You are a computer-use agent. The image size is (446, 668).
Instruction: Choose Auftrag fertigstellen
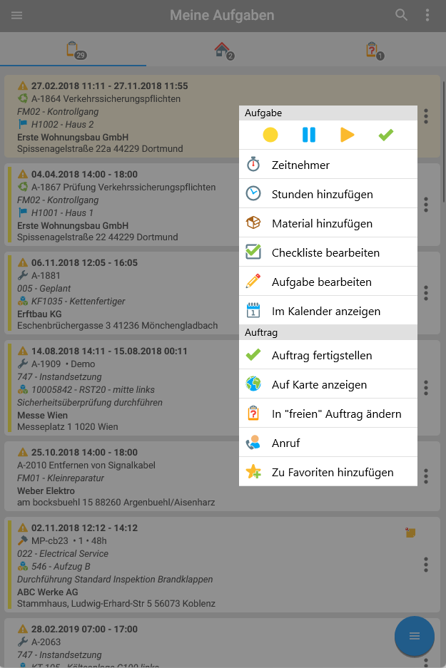(328, 355)
